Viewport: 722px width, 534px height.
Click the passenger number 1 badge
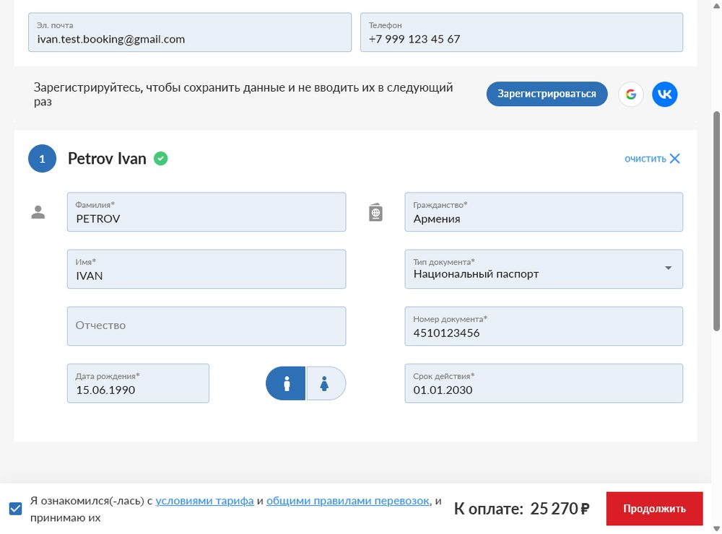click(x=43, y=158)
